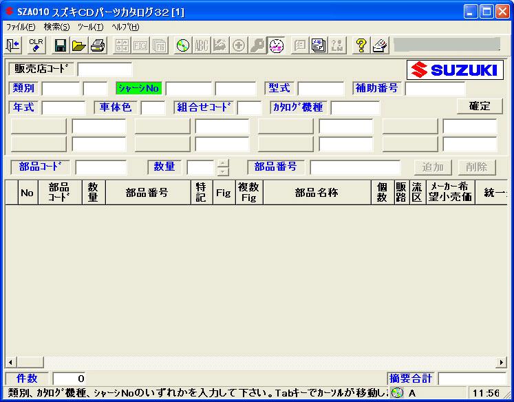Maximize the SZA010 window
This screenshot has width=514, height=402.
[x=486, y=12]
